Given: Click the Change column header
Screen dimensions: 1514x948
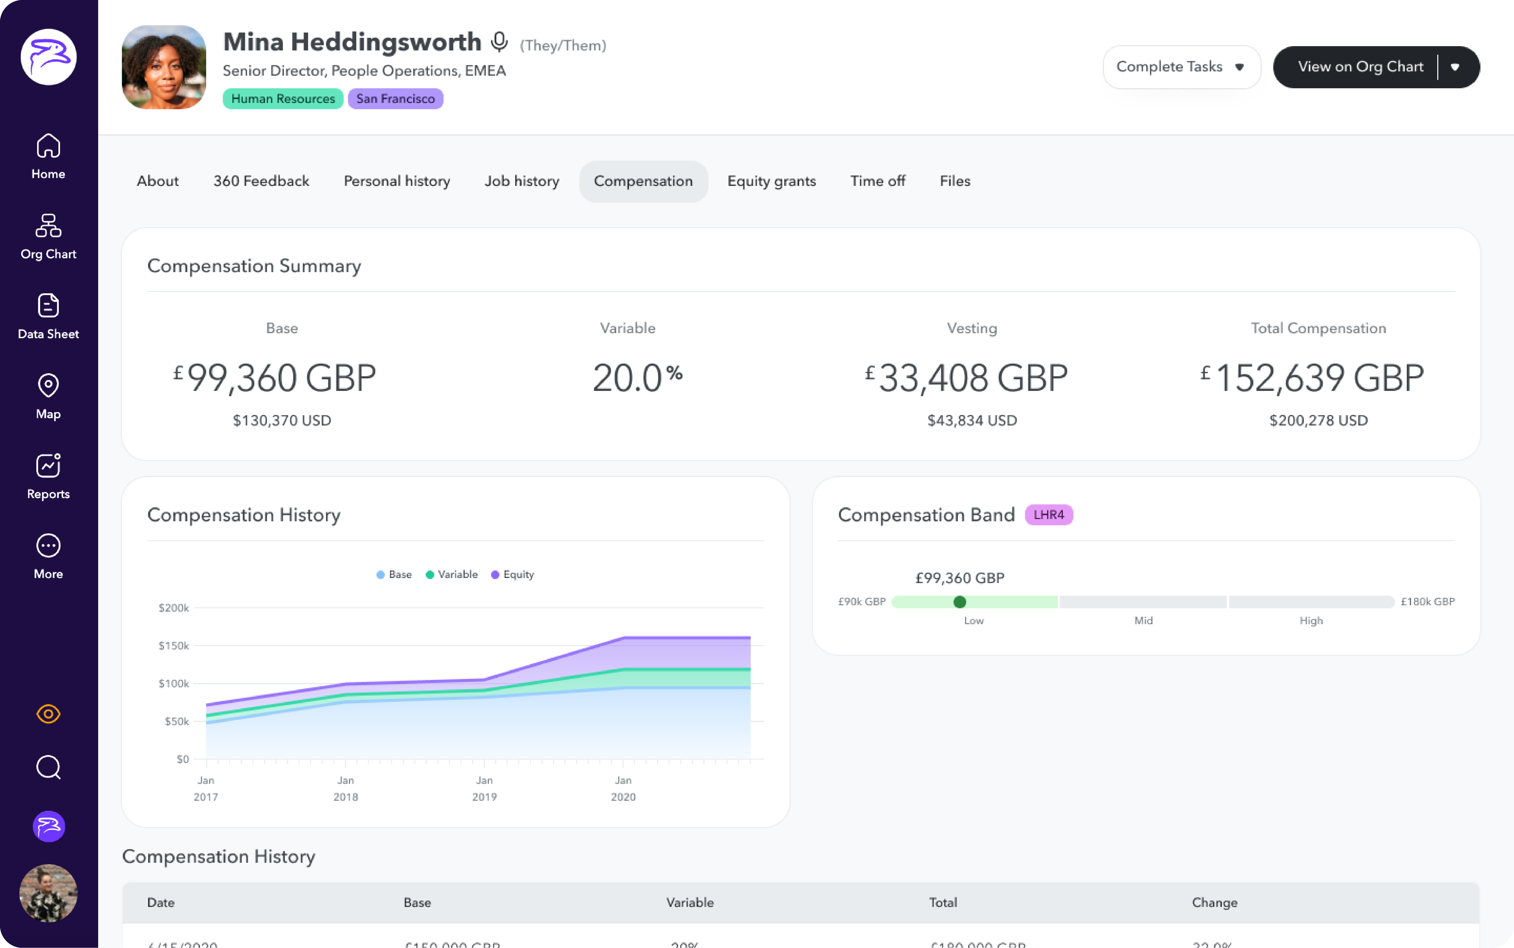Looking at the screenshot, I should tap(1214, 902).
